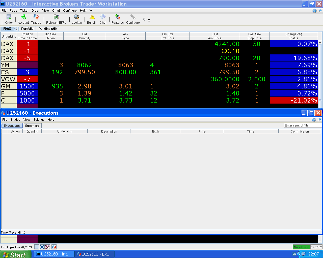Click the Relevant EFPs toolbar icon

coord(56,19)
